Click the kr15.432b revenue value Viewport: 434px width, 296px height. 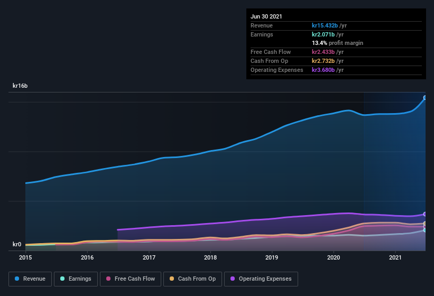(325, 25)
